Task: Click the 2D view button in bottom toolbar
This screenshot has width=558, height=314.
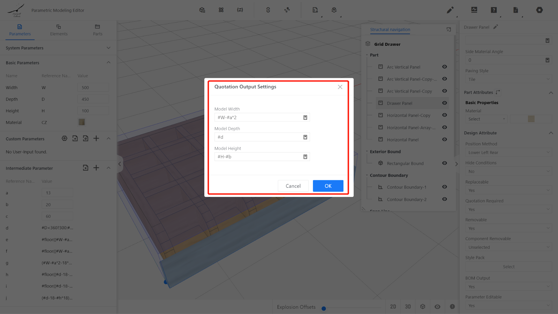Action: 393,307
